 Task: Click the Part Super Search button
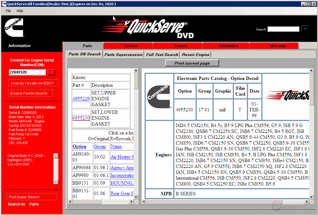tap(32, 197)
